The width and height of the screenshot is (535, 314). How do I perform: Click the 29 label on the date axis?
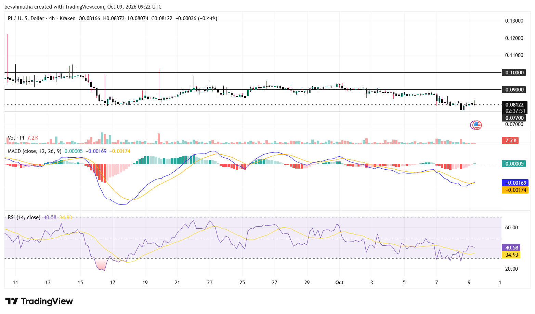[307, 283]
